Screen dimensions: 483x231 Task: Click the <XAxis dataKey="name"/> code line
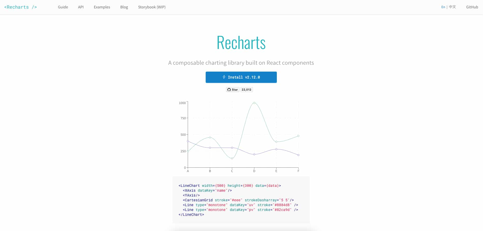coord(207,190)
